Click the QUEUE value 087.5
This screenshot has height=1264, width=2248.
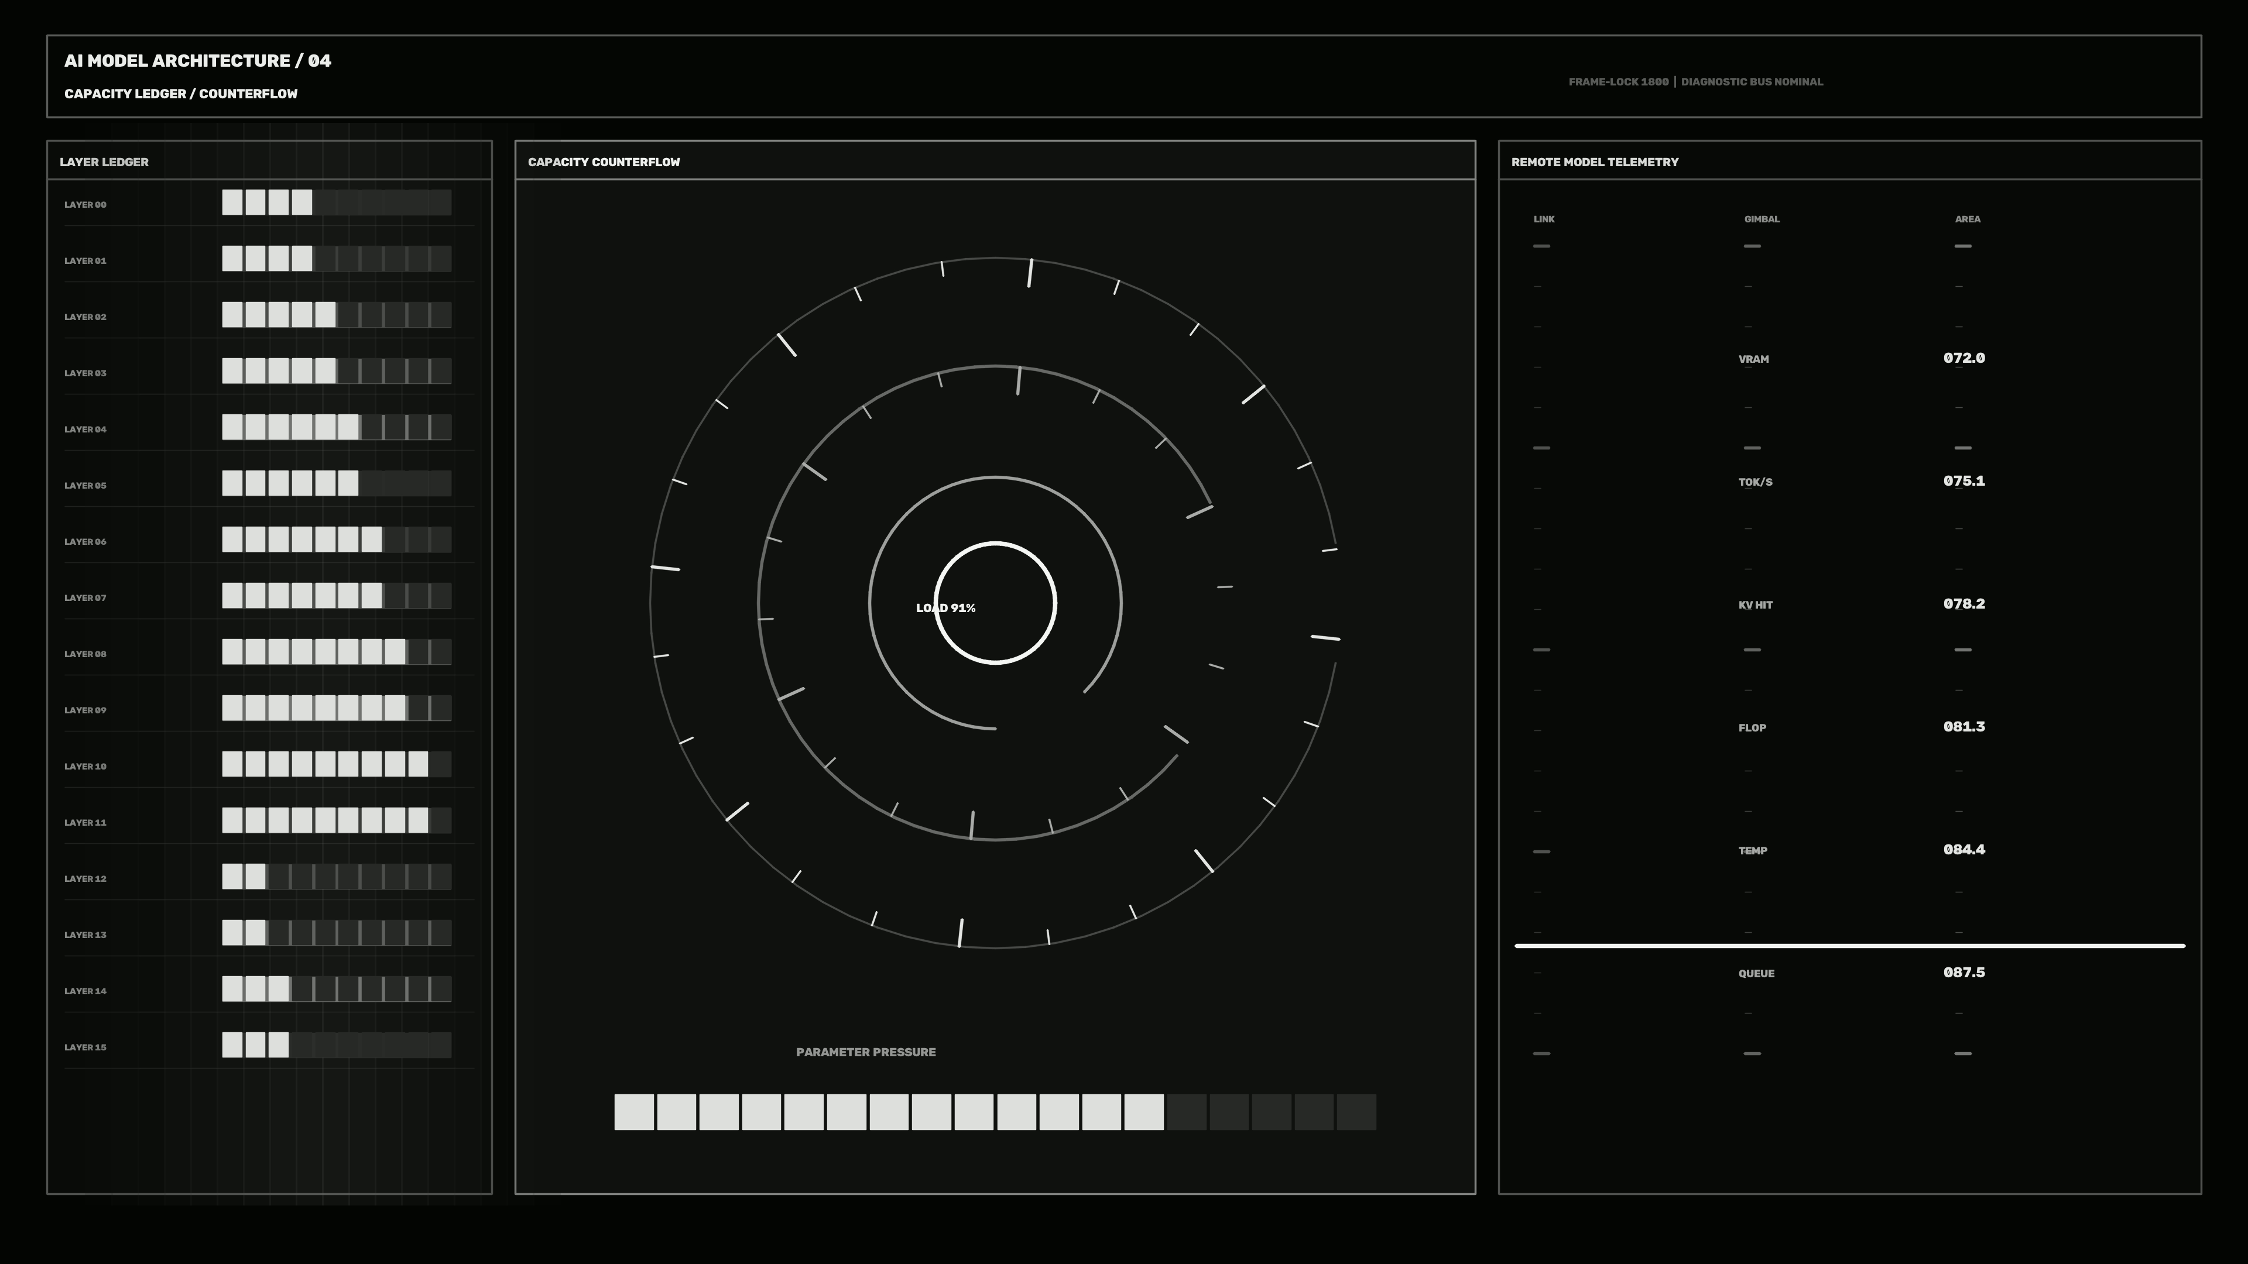1965,973
